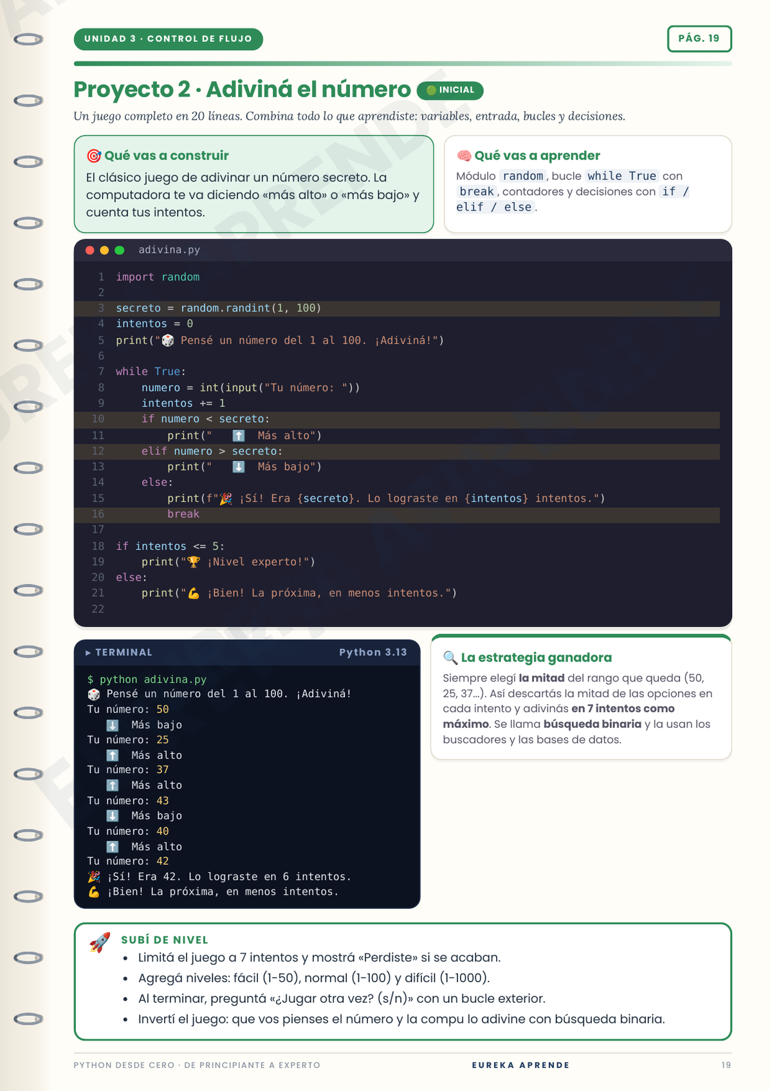Click the footer page number 19
772x1091 pixels.
pos(726,1065)
